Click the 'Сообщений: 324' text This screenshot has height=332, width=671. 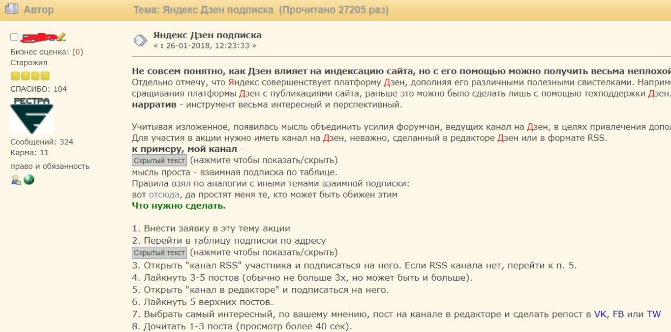[x=42, y=142]
